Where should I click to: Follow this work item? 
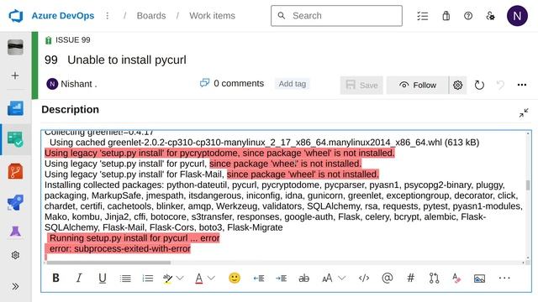click(x=418, y=85)
